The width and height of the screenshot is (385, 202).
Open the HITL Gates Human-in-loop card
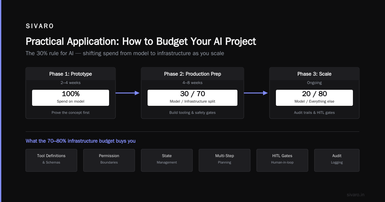coord(282,160)
